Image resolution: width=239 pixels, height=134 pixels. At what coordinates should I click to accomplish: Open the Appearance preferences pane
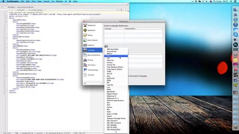(92, 25)
